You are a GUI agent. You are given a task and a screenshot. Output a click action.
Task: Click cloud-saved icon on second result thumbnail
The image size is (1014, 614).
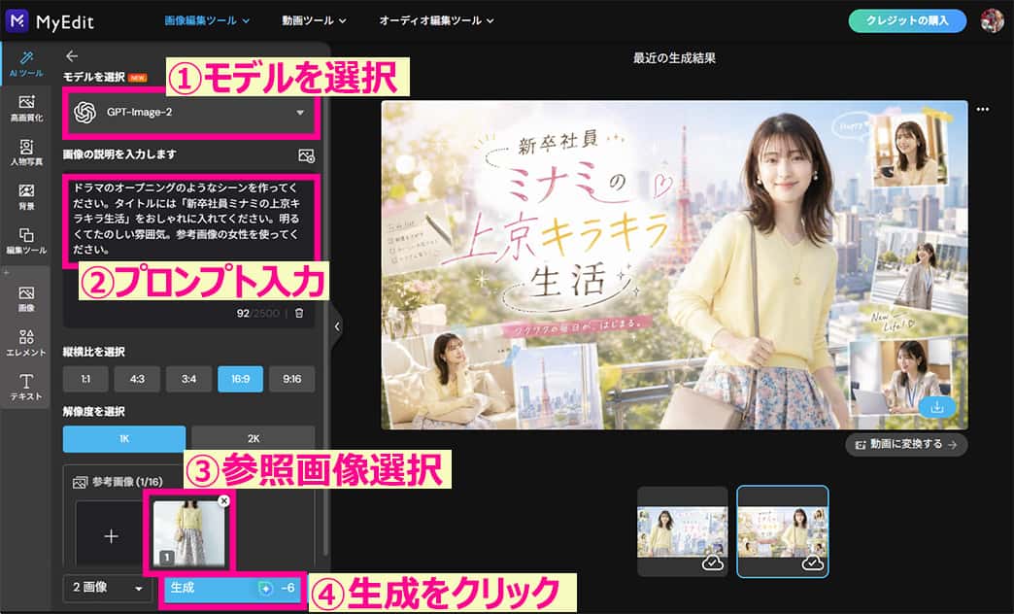[812, 563]
